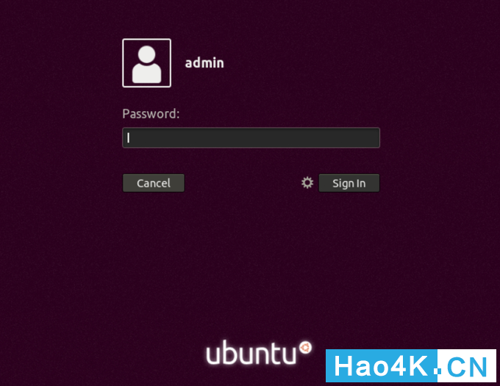Viewport: 500px width, 386px height.
Task: Click the Sign In button
Action: pos(349,183)
